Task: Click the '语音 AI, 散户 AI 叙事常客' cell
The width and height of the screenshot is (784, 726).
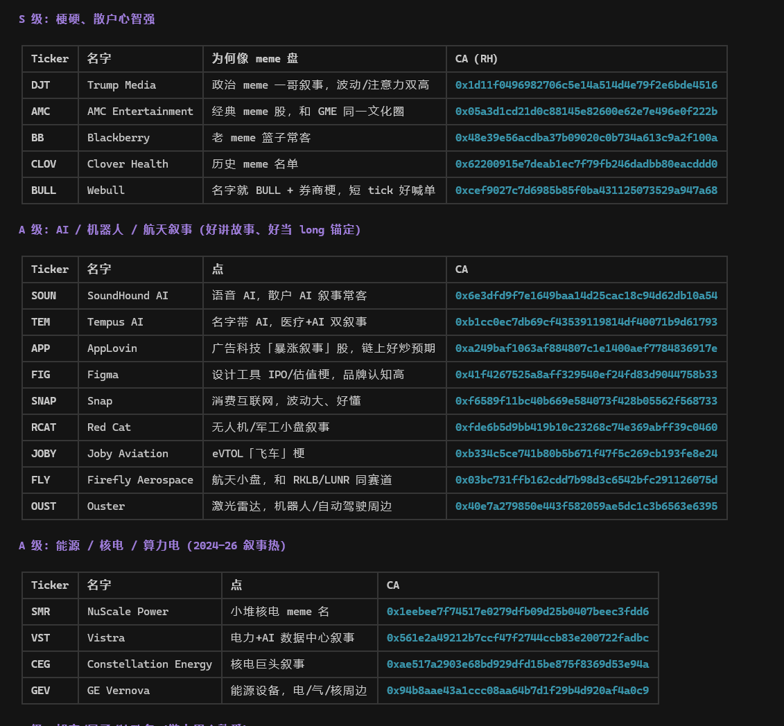Action: coord(324,296)
